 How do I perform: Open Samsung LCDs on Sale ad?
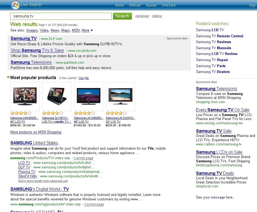[x=219, y=152]
